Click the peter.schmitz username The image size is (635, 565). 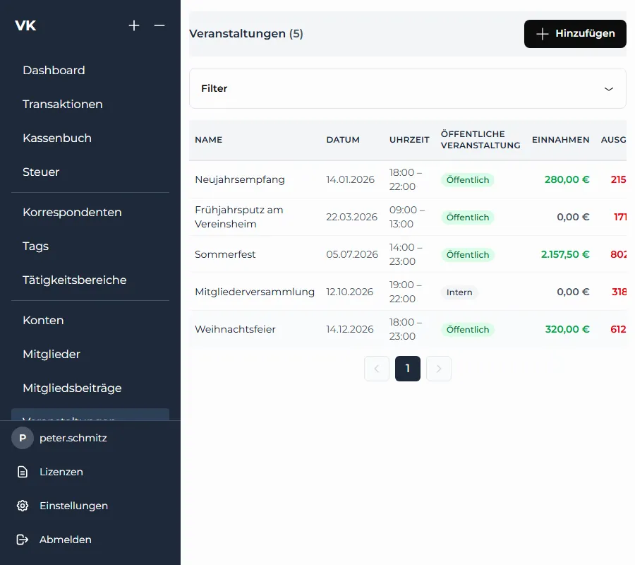73,438
